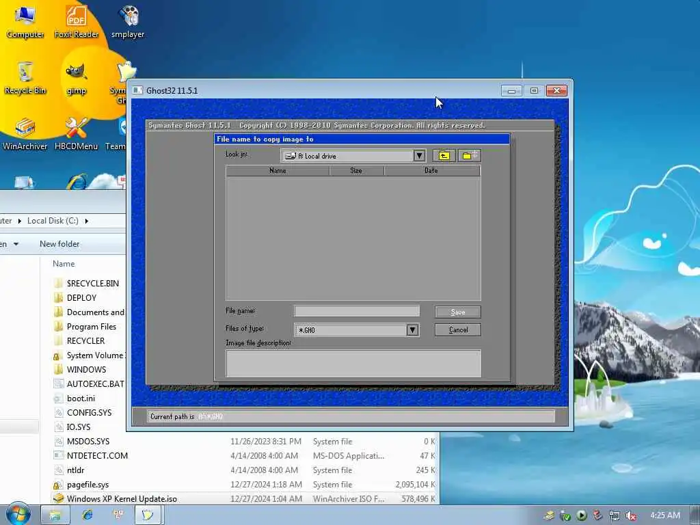Click the Image file description box
The width and height of the screenshot is (700, 525).
point(353,364)
